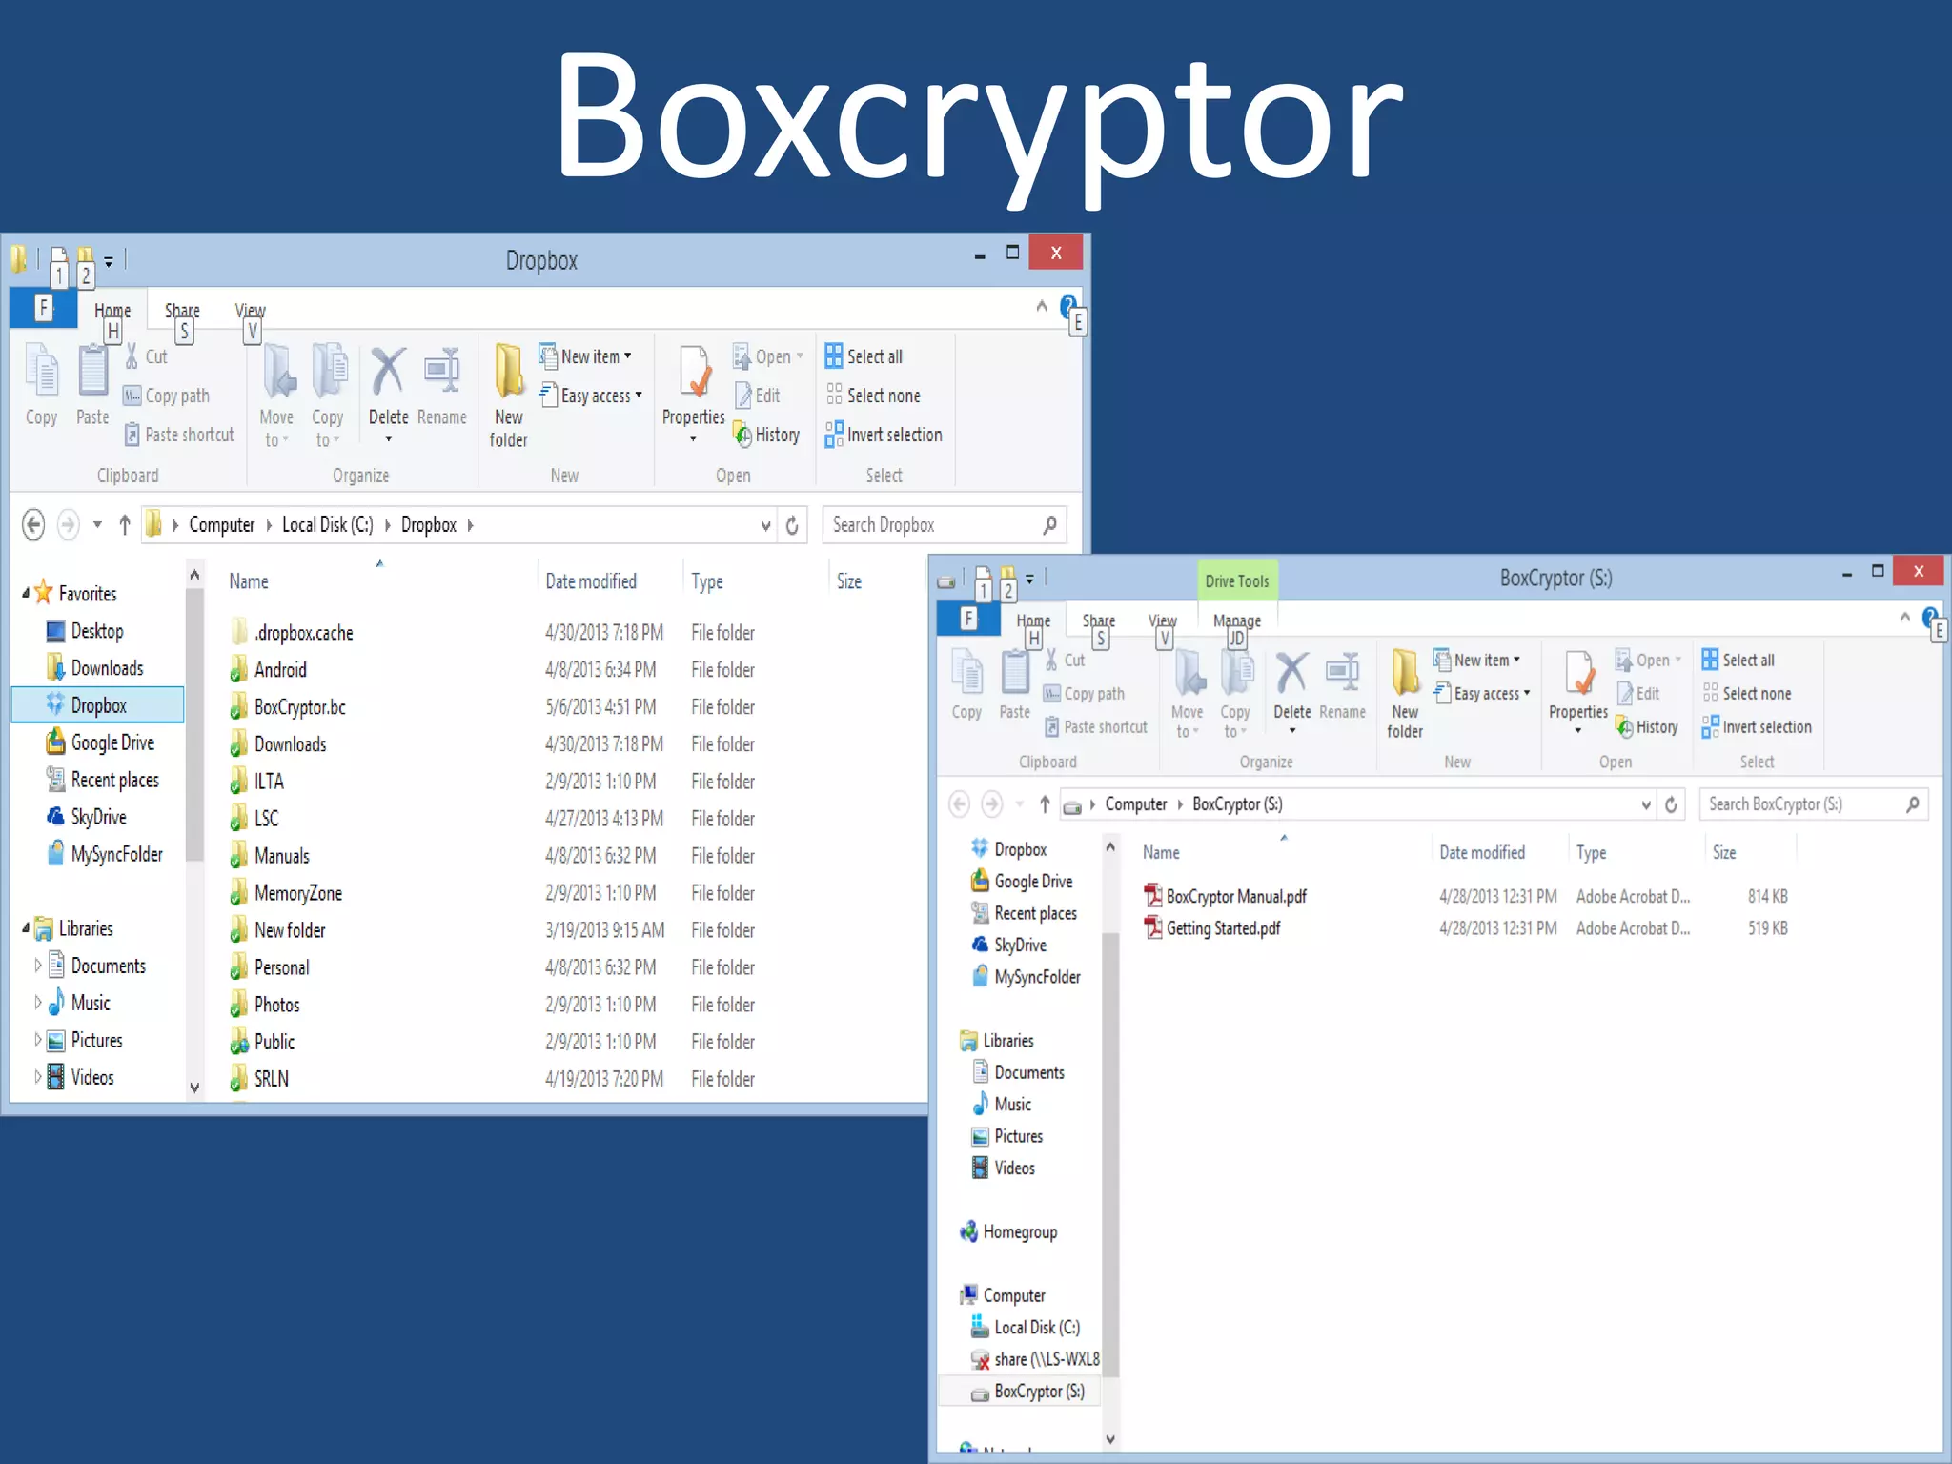
Task: Go up one level in Dropbox window
Action: tap(125, 525)
